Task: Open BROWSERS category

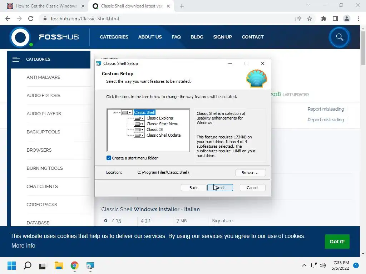Action: [39, 150]
